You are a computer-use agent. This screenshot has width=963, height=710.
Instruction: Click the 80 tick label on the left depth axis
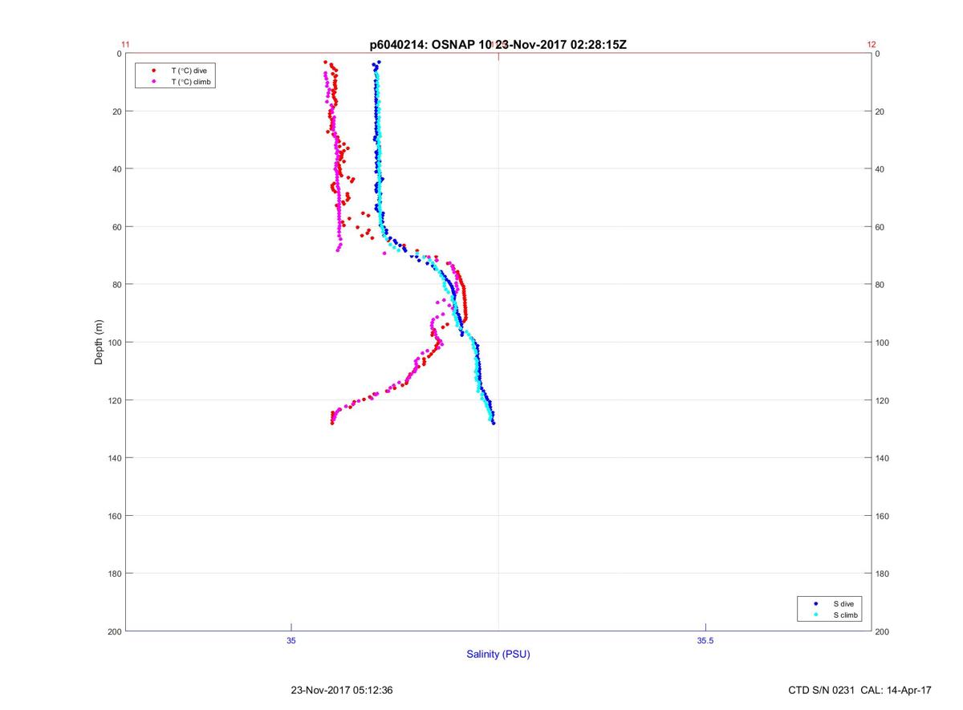(116, 285)
